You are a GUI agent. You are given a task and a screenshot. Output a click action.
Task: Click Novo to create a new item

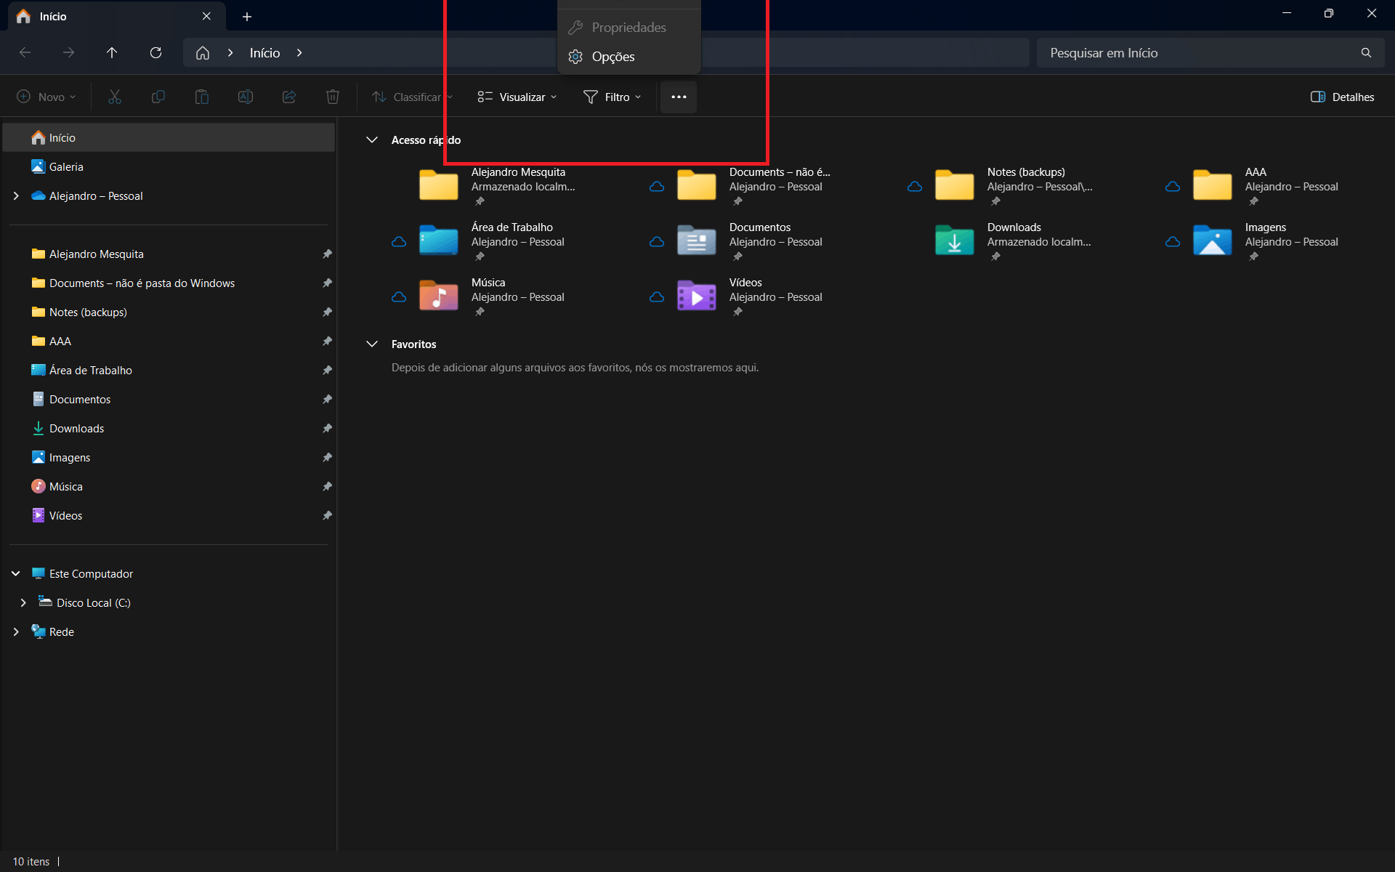[45, 97]
